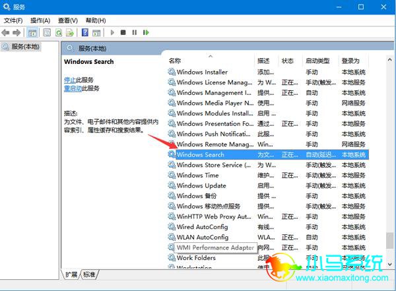This screenshot has width=396, height=291.
Task: Click the action pane toolbar icon
Action: 96,32
